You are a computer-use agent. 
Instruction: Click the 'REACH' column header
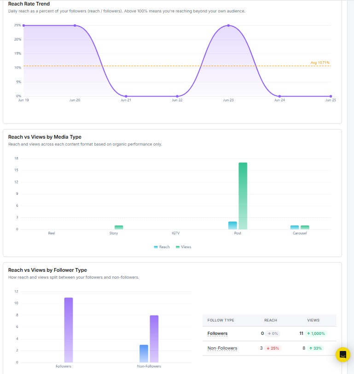point(271,320)
